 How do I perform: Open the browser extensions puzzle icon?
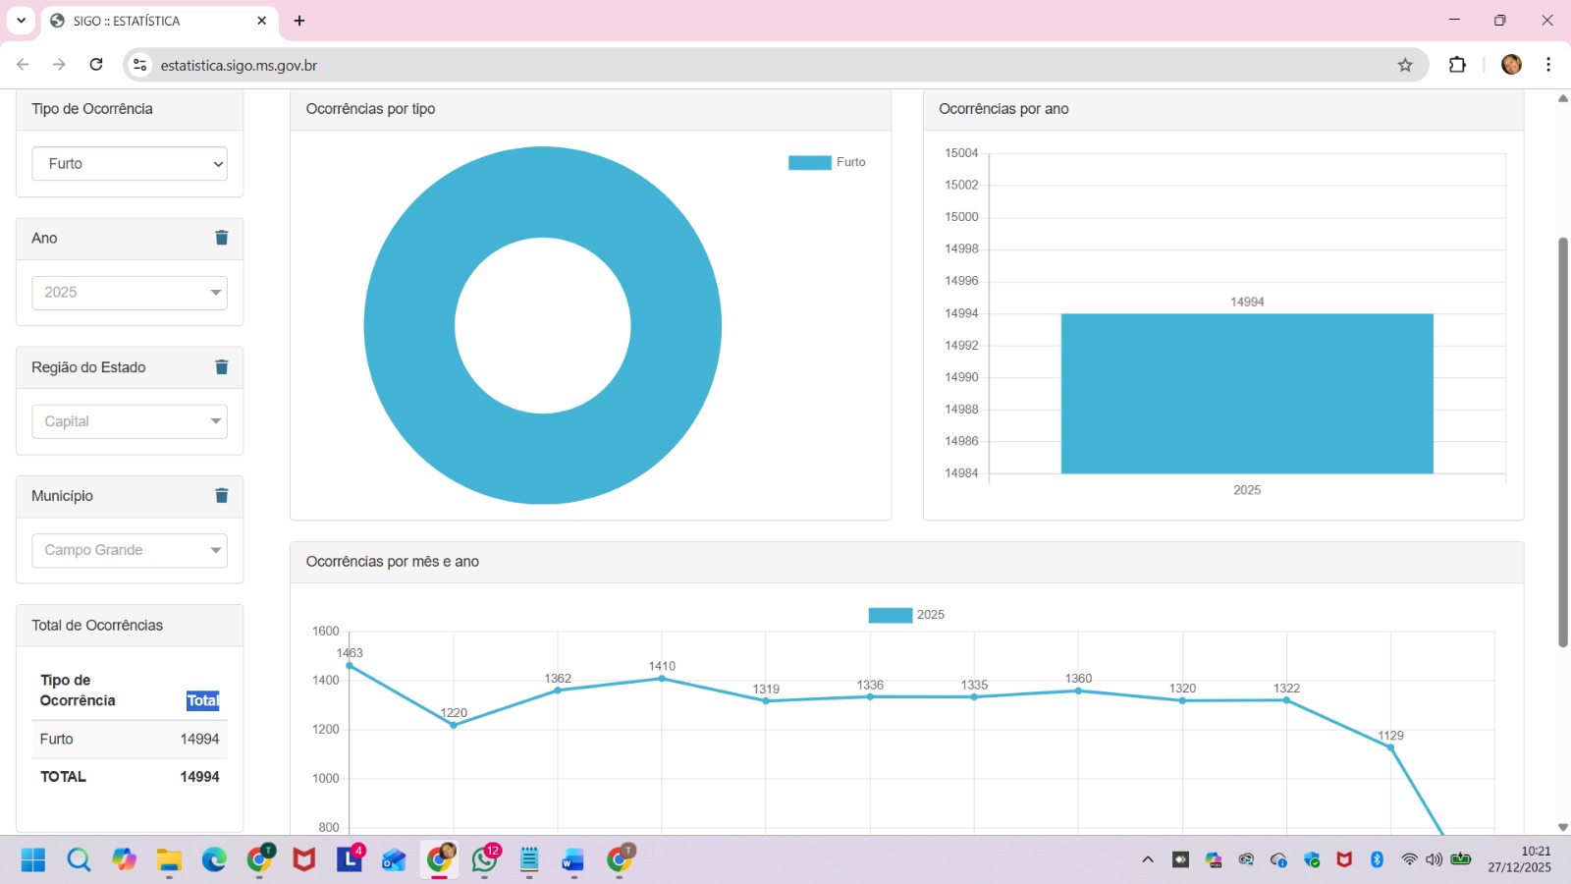(x=1457, y=65)
